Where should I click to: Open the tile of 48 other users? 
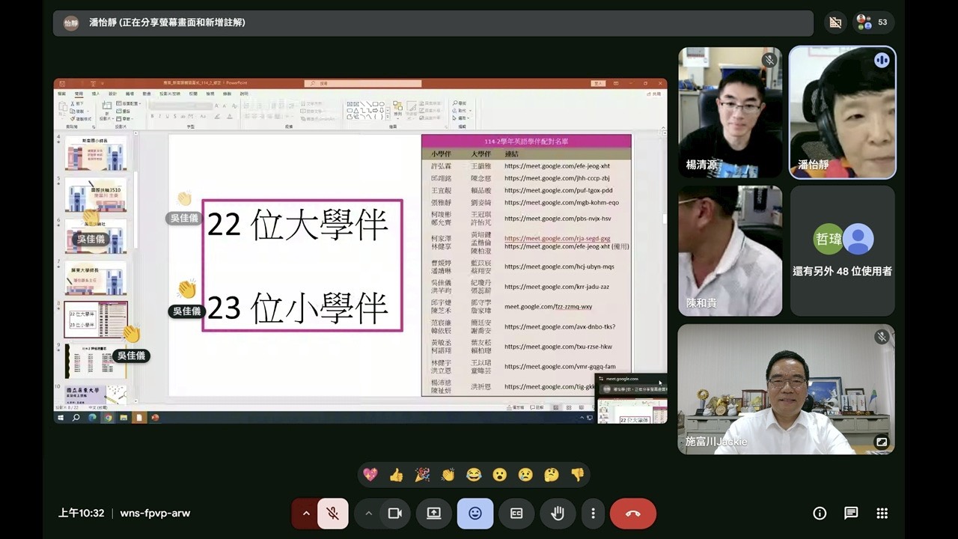click(x=842, y=252)
